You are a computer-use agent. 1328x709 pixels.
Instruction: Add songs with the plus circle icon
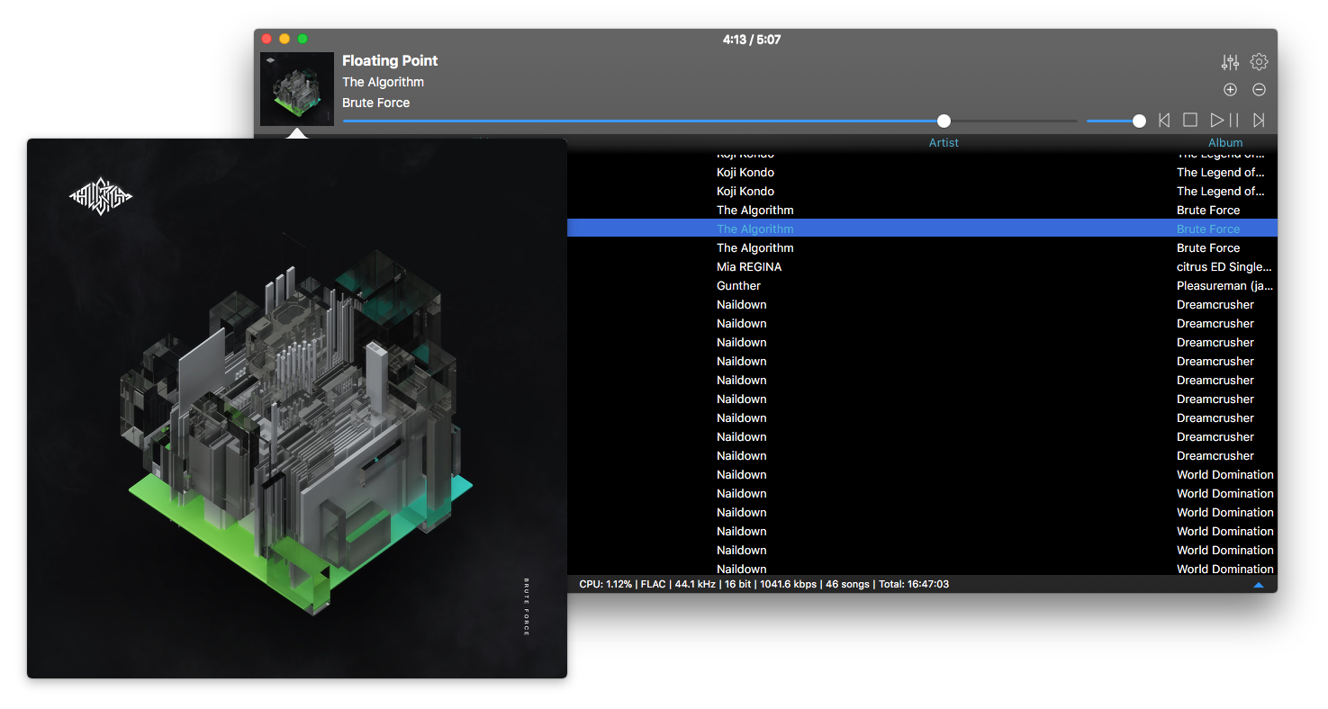pyautogui.click(x=1230, y=89)
